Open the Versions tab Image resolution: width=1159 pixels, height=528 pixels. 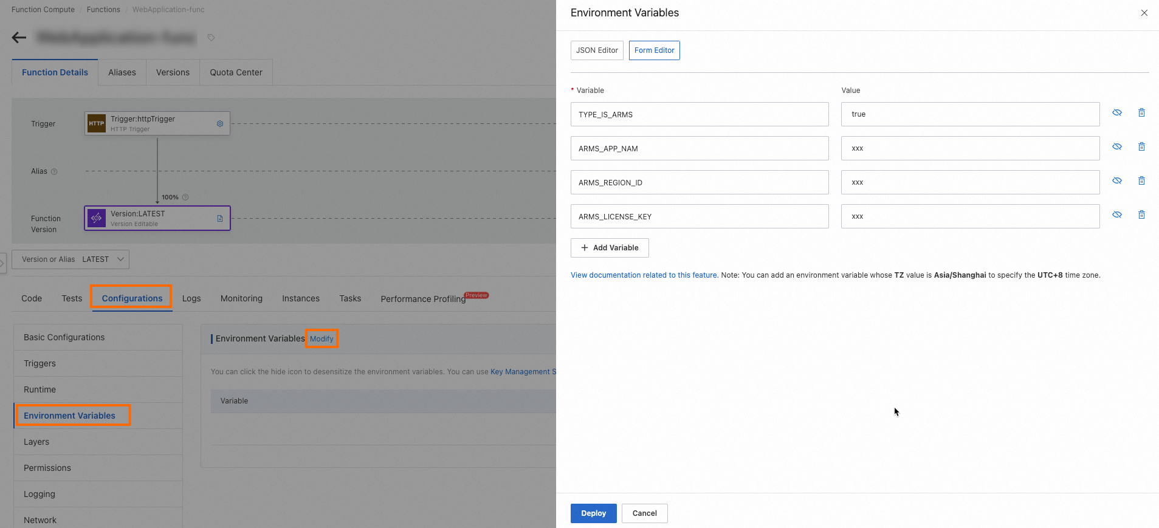173,72
